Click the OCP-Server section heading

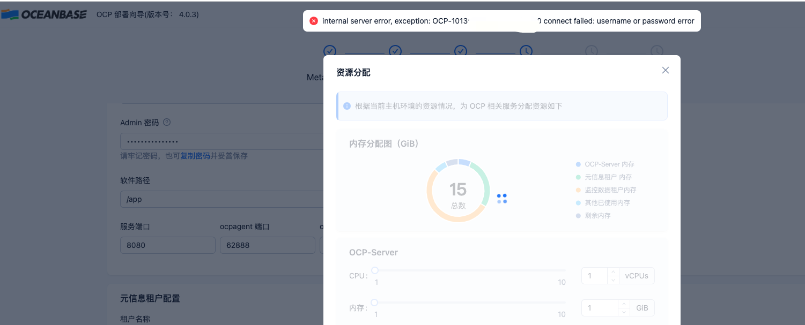point(373,252)
